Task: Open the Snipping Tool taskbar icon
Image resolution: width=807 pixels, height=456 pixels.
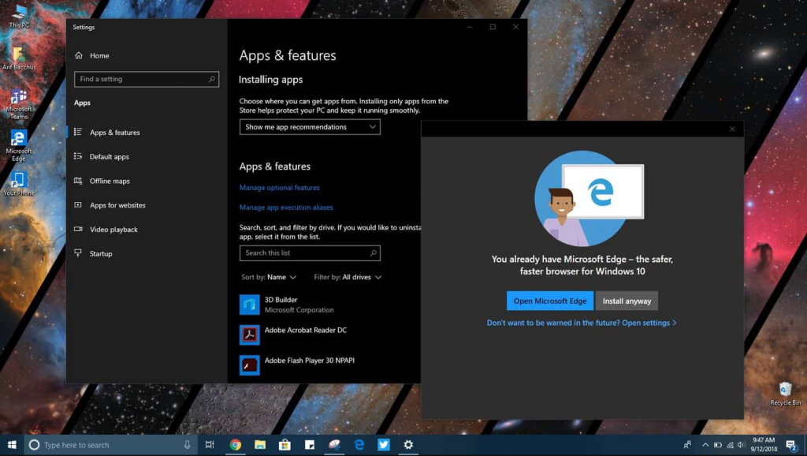Action: pyautogui.click(x=334, y=445)
